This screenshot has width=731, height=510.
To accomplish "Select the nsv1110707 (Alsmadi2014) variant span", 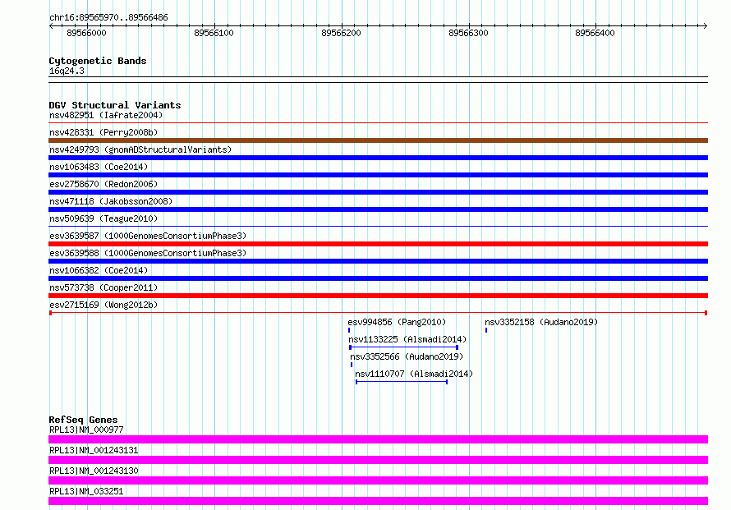I will point(402,382).
